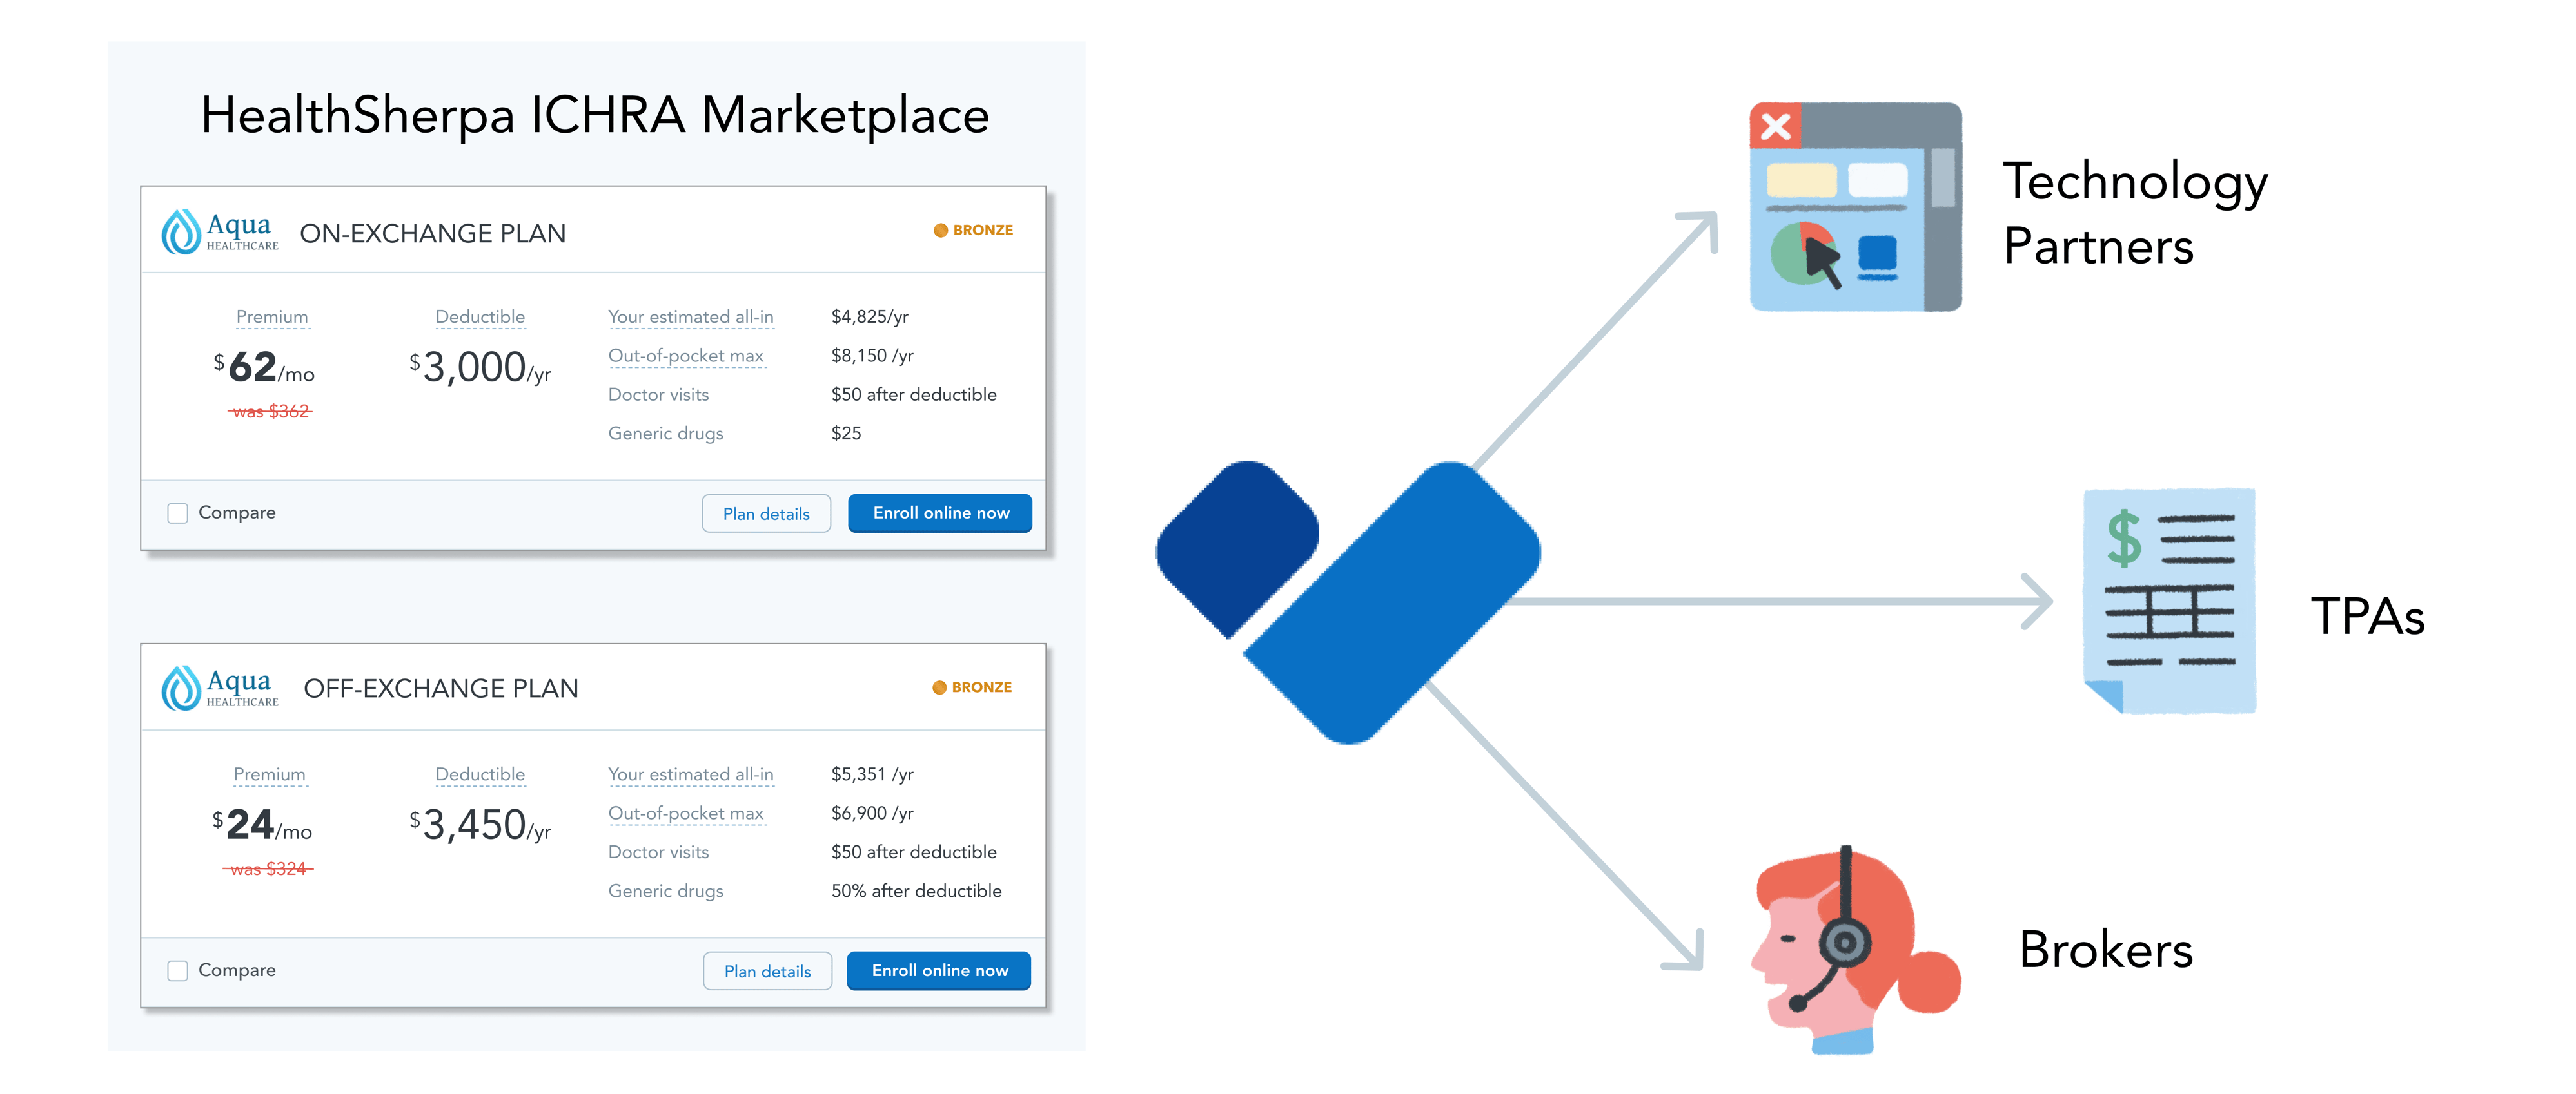Click the Deductible label on off-exchange plan
Viewport: 2576px width, 1094px height.
pyautogui.click(x=480, y=774)
